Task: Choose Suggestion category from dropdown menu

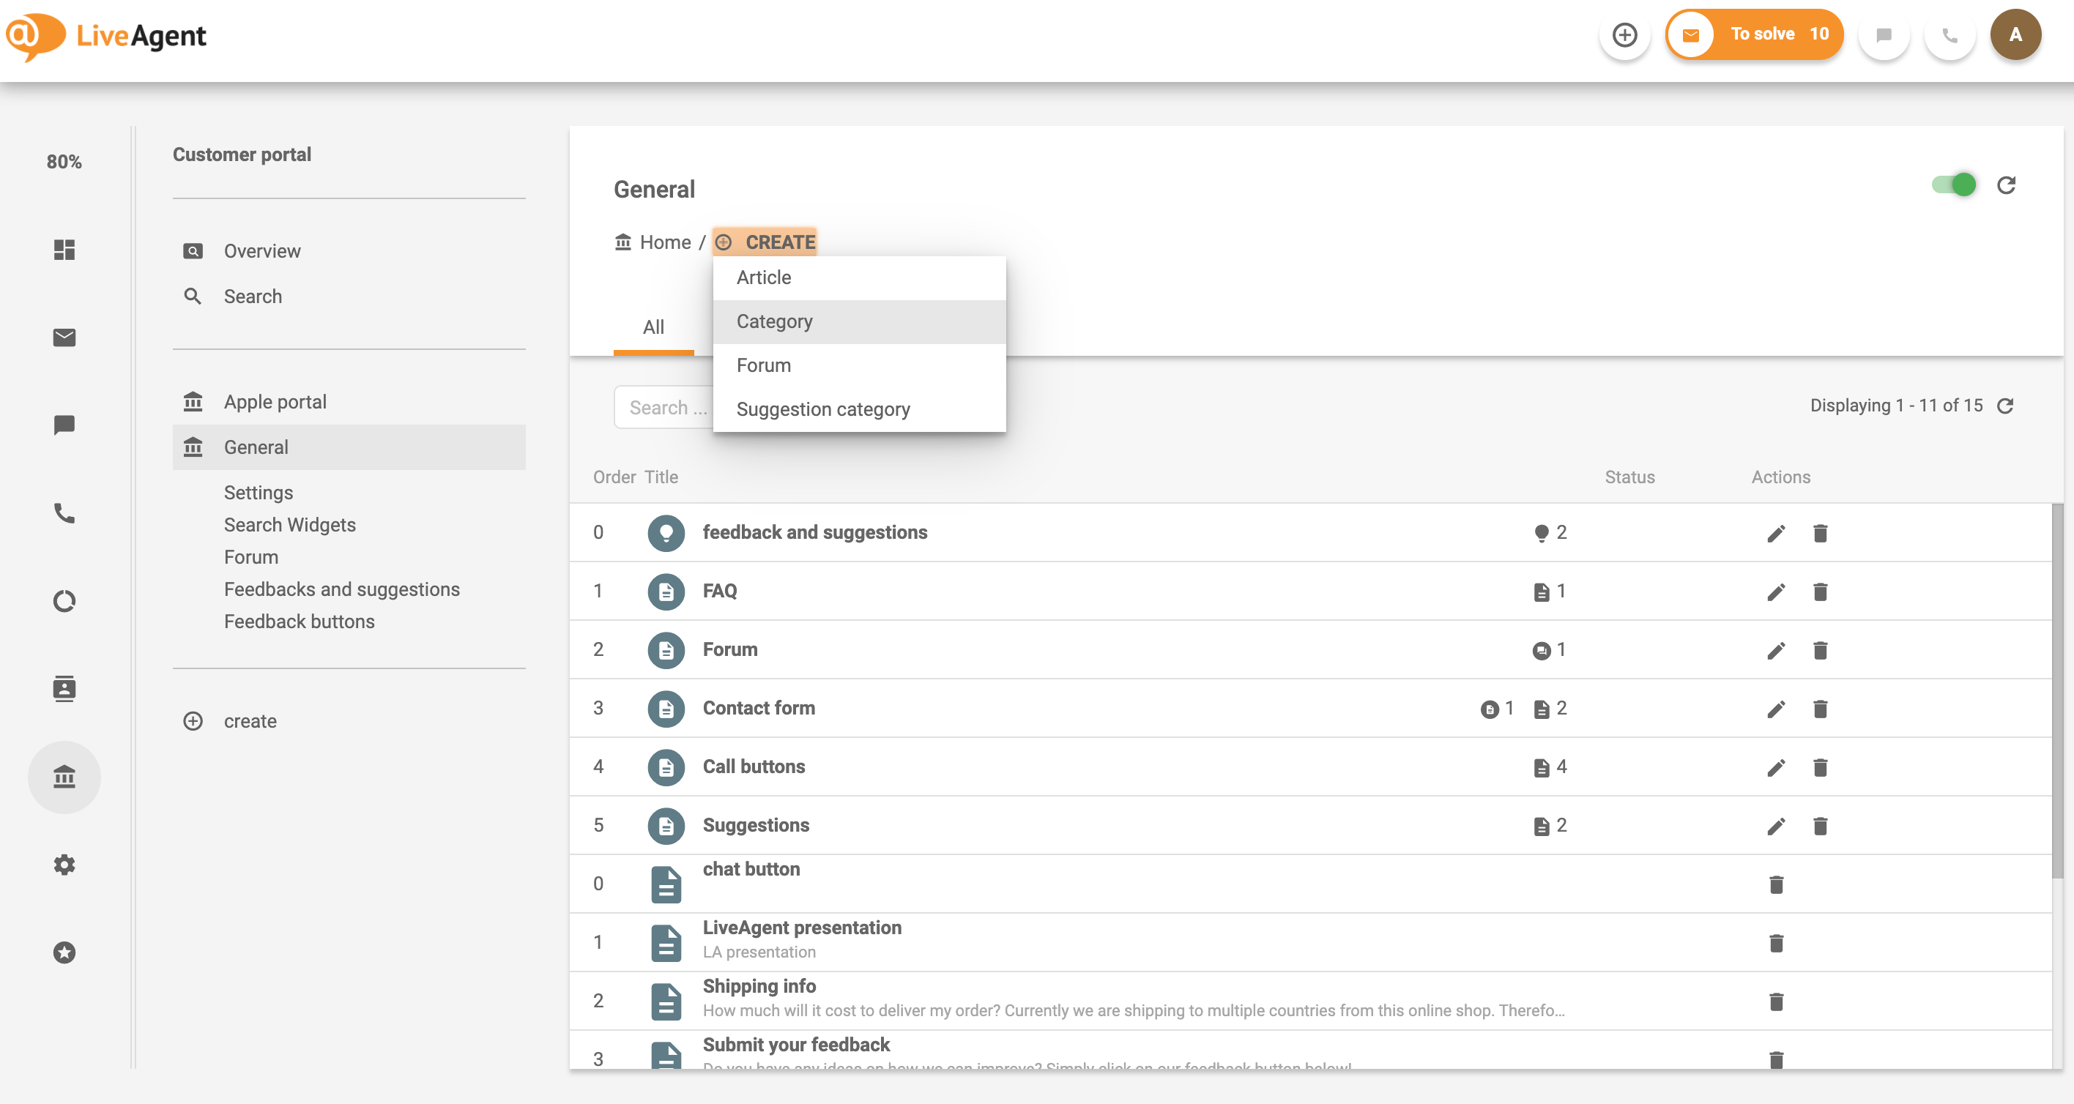Action: click(823, 409)
